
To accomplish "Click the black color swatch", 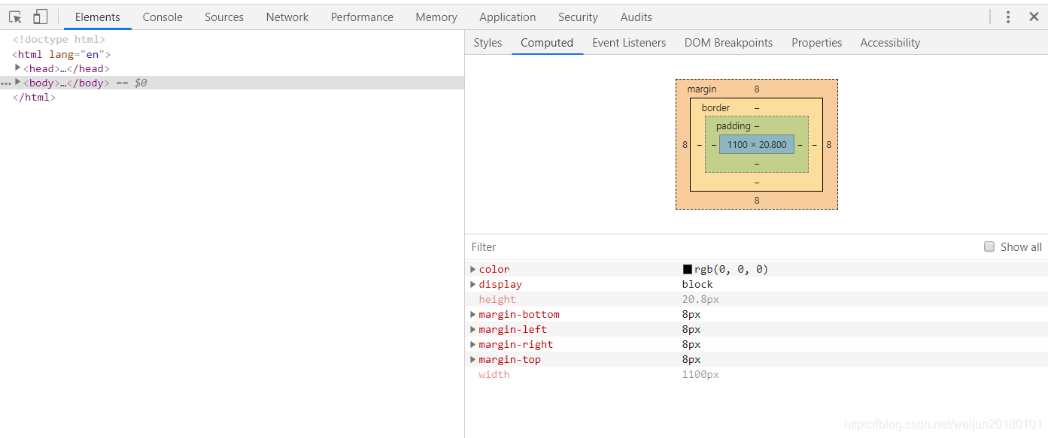I will (x=688, y=269).
